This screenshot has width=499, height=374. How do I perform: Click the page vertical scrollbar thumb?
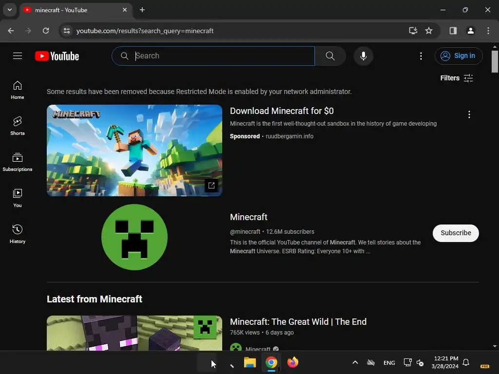[x=495, y=62]
